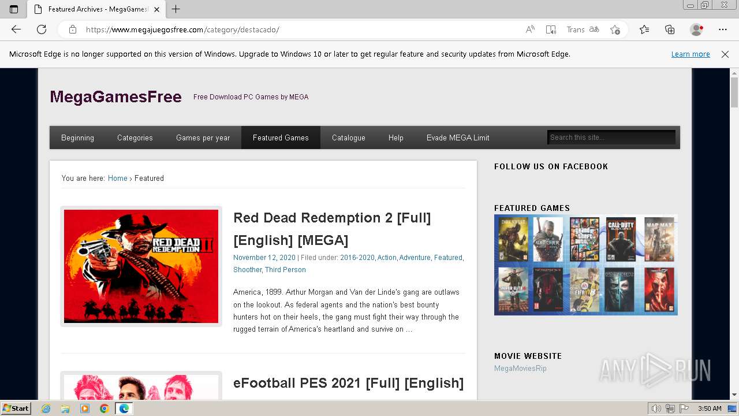Open the Windows Start menu
The image size is (739, 416).
coord(16,408)
